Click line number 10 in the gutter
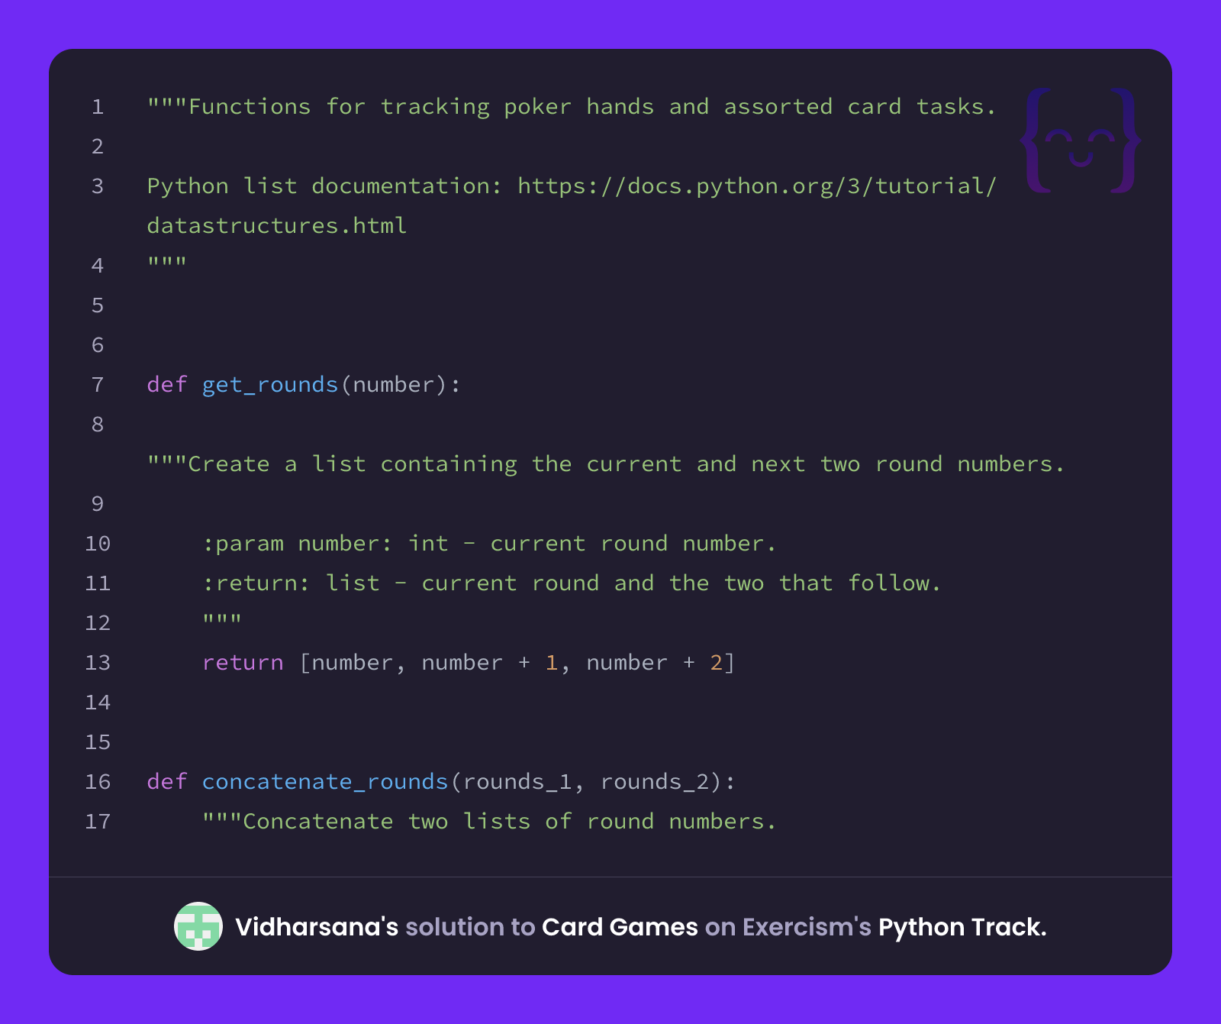 98,544
